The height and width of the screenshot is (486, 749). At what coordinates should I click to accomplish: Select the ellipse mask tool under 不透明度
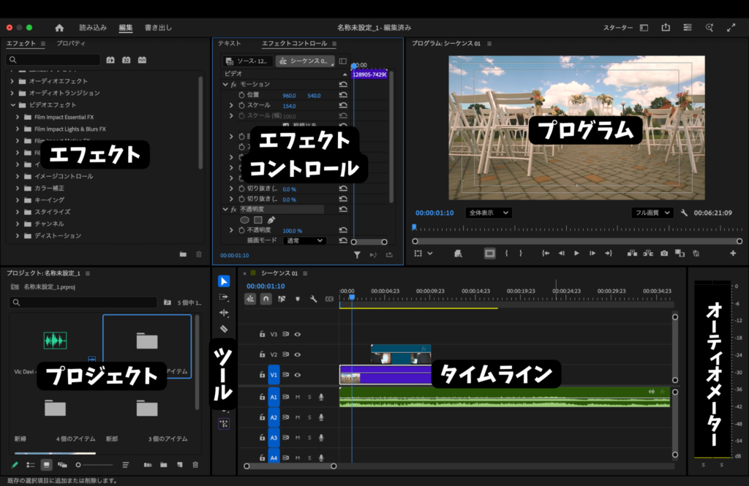click(244, 220)
